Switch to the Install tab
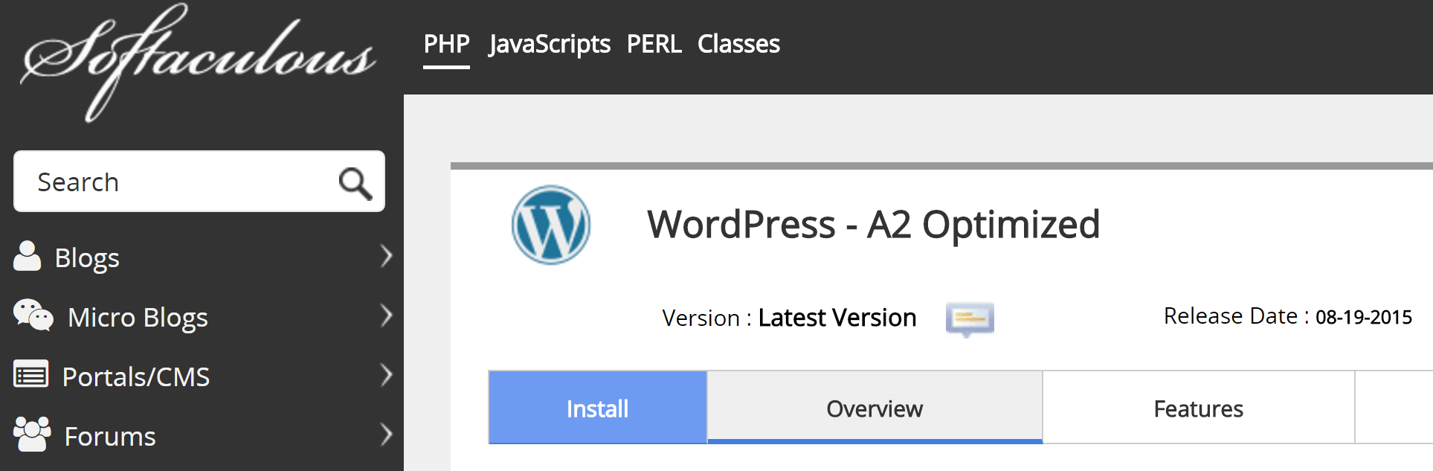The height and width of the screenshot is (471, 1433). (x=598, y=407)
